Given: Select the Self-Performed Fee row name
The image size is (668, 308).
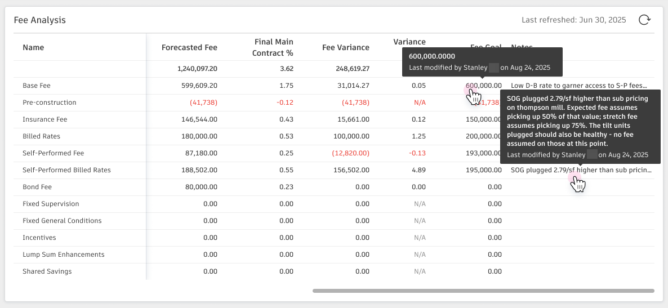Looking at the screenshot, I should pos(54,153).
